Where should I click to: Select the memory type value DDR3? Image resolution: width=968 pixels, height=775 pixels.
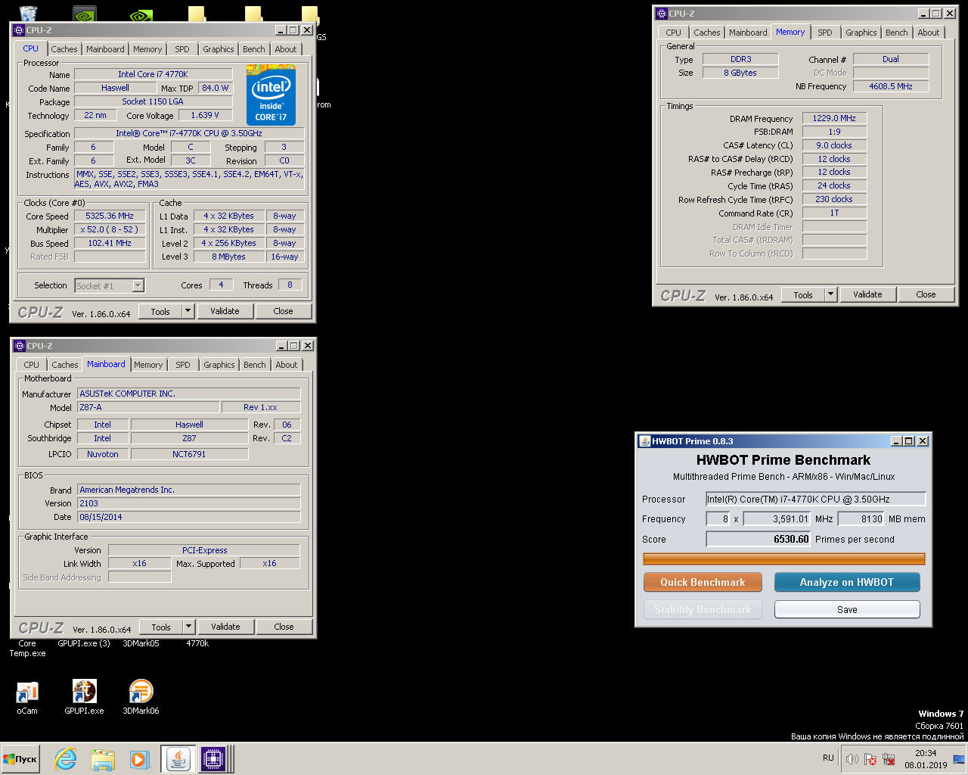click(740, 59)
